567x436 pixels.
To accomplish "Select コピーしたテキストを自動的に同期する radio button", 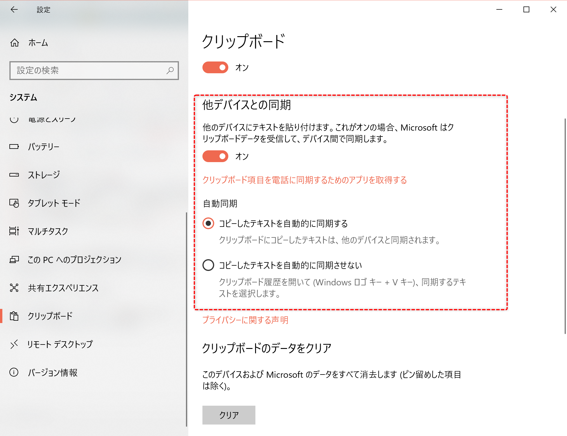I will 208,223.
